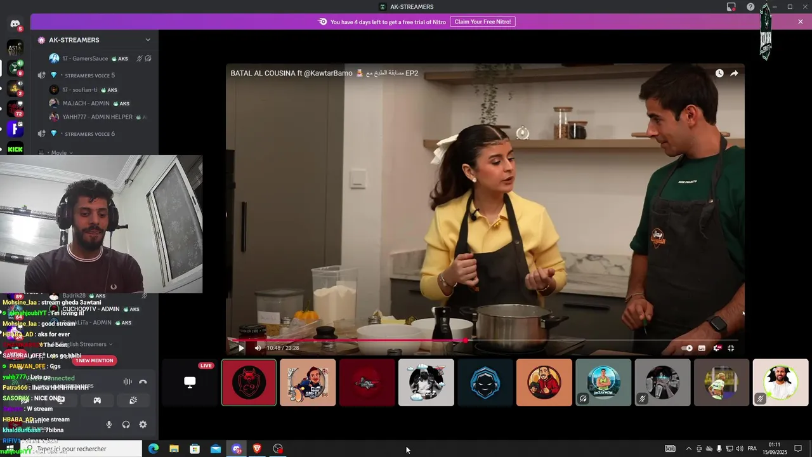
Task: Expand the AK-STREAMERS server menu
Action: tap(148, 40)
